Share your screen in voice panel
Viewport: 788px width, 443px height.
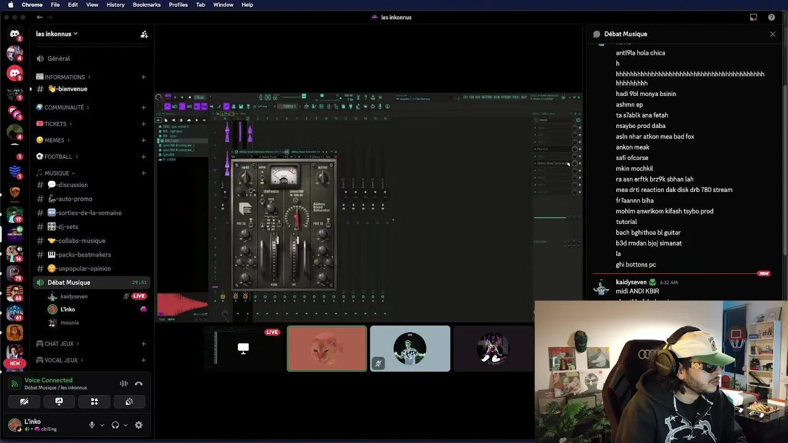click(59, 401)
